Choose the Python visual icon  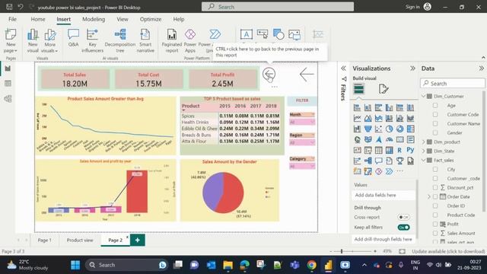pos(410,150)
